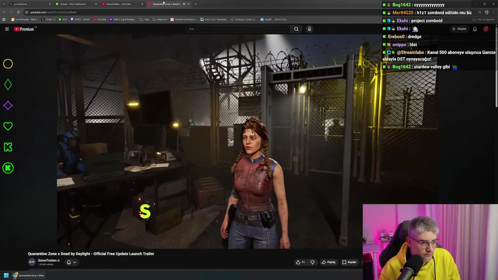498x280 pixels.
Task: Open the Windows Start button
Action: [6, 275]
